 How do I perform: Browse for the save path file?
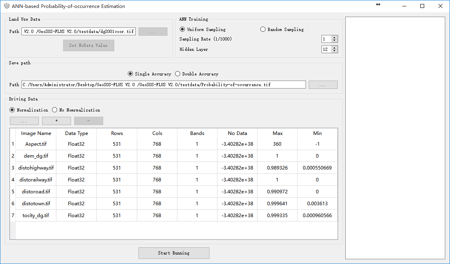coord(323,85)
